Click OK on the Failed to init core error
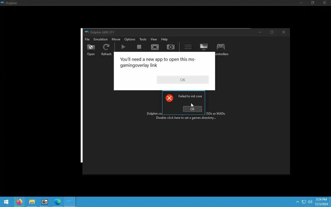Viewport: 331px width, 207px height. click(192, 109)
